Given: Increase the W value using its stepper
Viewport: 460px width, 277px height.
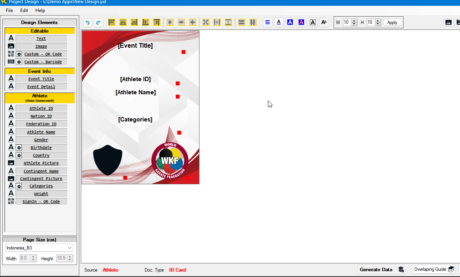Looking at the screenshot, I should 353,20.
